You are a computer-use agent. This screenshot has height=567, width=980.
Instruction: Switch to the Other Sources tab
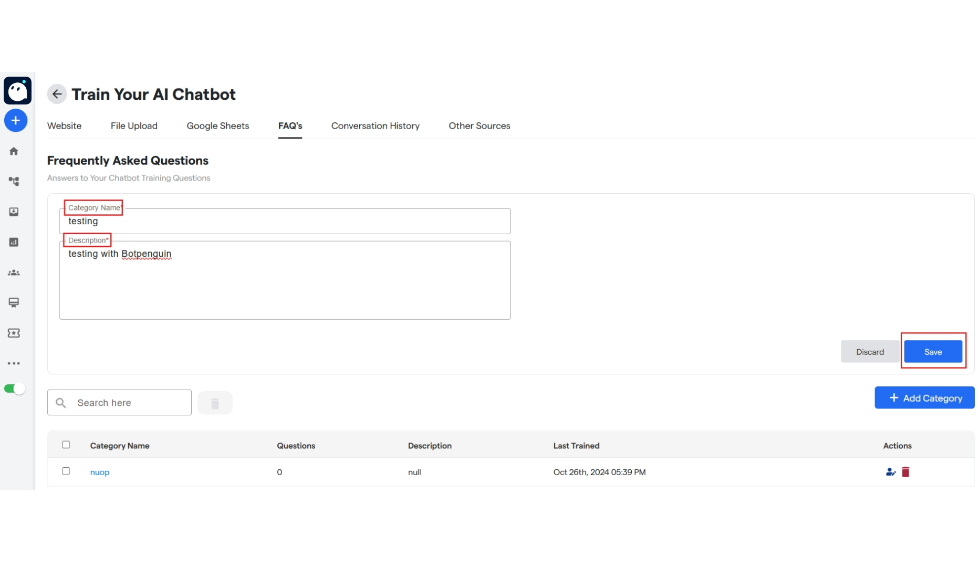click(479, 125)
